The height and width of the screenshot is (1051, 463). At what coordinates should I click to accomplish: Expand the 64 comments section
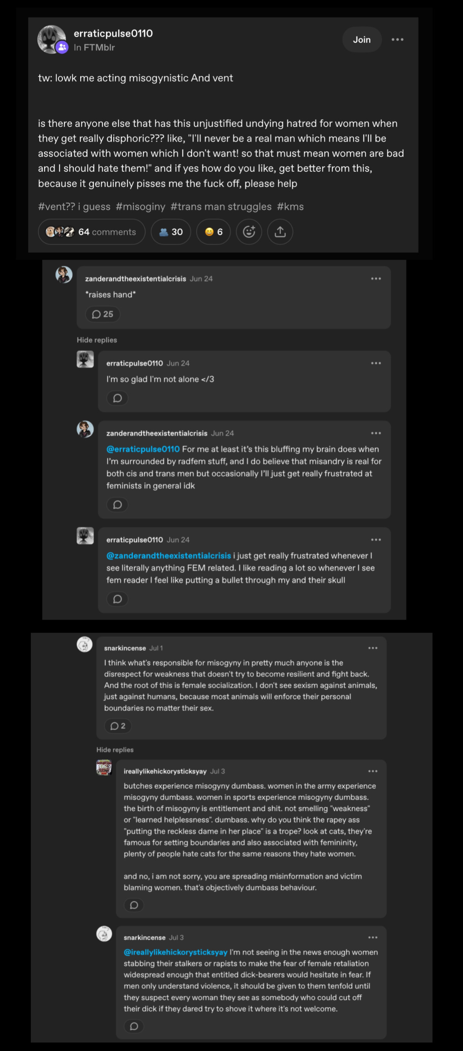click(91, 232)
